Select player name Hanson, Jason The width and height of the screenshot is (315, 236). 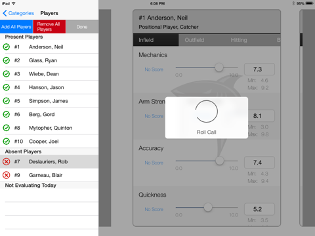click(47, 87)
